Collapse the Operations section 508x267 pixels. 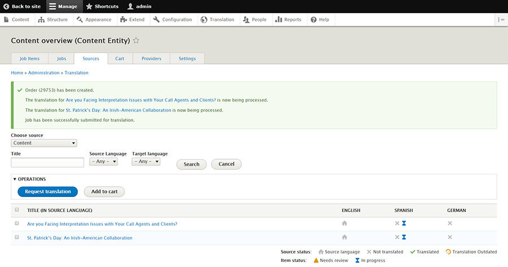(29, 179)
